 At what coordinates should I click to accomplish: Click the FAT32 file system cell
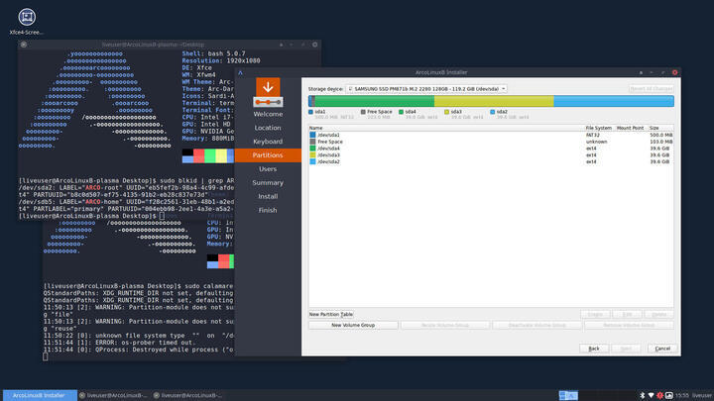click(x=592, y=135)
